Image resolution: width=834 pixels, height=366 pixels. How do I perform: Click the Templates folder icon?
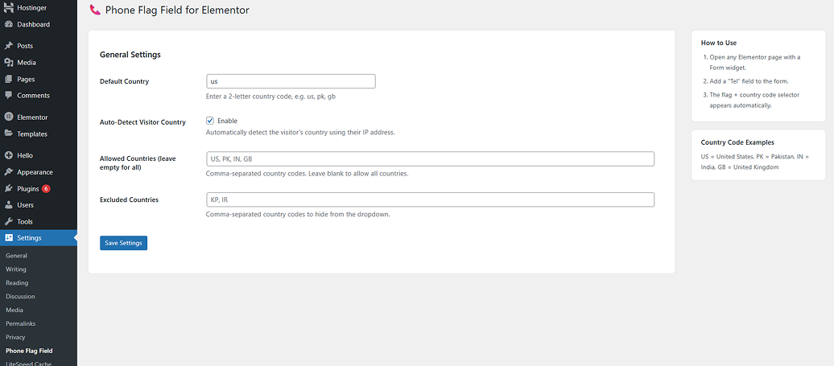pyautogui.click(x=9, y=134)
